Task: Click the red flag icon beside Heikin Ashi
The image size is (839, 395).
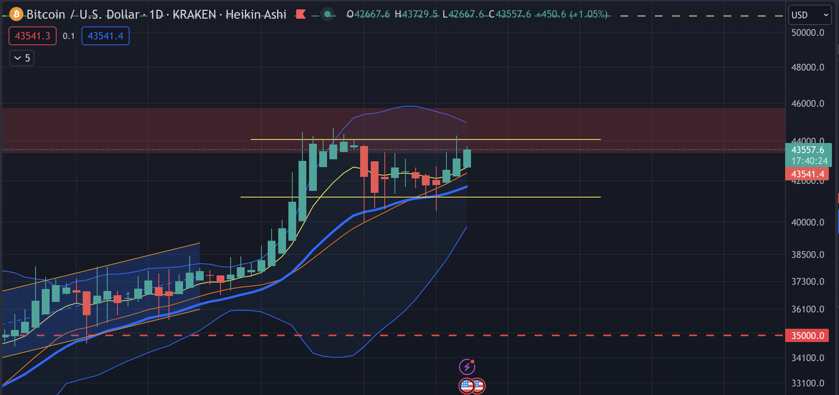Action: pyautogui.click(x=300, y=14)
